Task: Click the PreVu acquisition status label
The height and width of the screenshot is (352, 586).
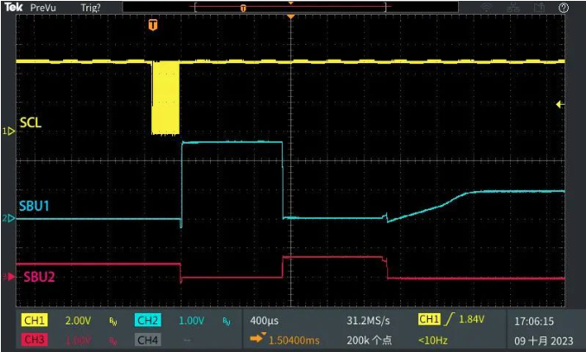Action: [x=43, y=8]
